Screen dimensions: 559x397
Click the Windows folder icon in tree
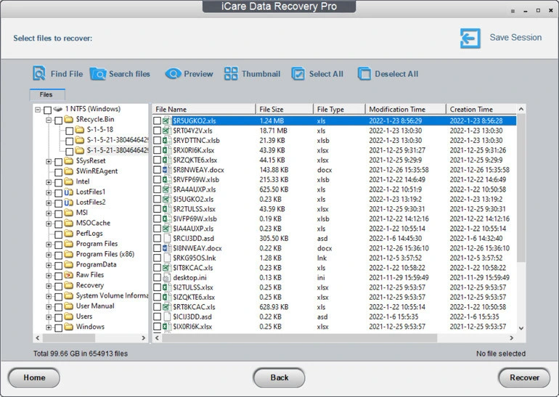(x=68, y=327)
